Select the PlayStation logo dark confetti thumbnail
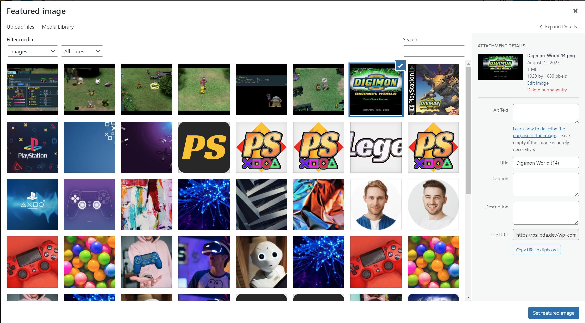 point(32,147)
